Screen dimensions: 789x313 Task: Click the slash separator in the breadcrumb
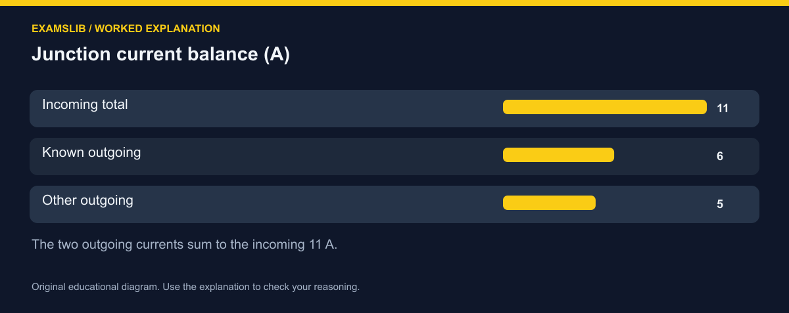click(90, 29)
